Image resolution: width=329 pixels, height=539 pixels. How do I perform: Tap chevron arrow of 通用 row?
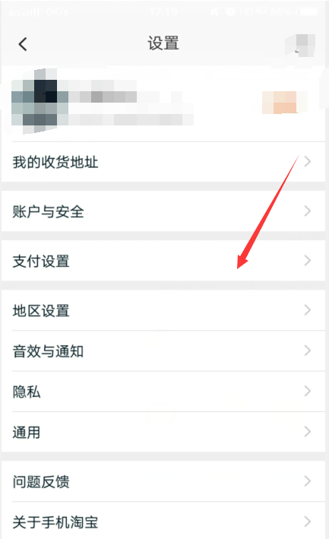click(308, 431)
